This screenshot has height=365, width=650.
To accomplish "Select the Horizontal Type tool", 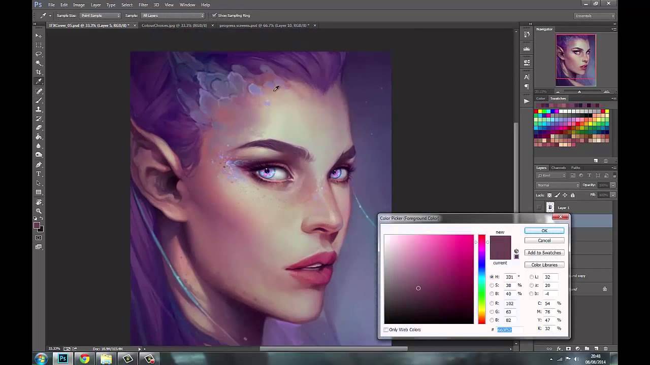I will click(39, 174).
